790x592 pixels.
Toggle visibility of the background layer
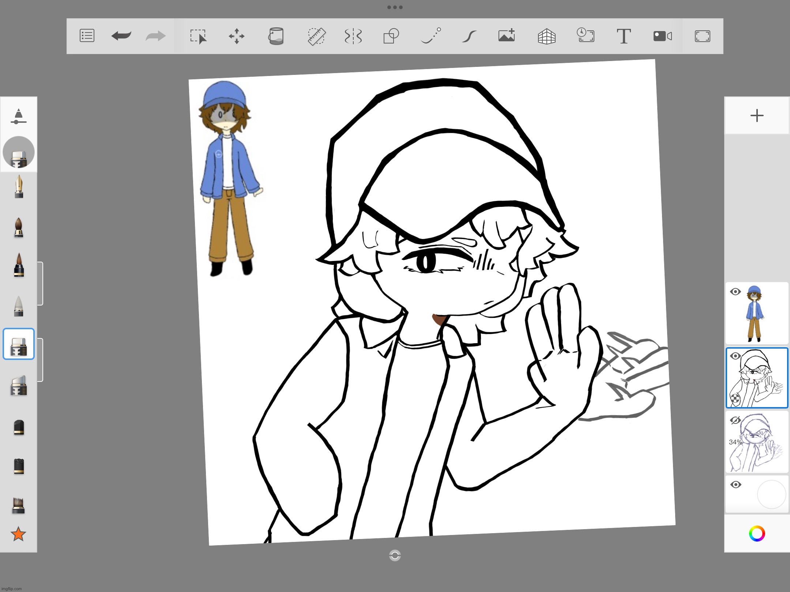pyautogui.click(x=736, y=485)
